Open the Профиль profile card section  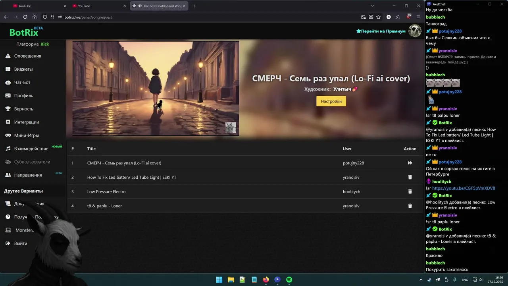pyautogui.click(x=19, y=96)
